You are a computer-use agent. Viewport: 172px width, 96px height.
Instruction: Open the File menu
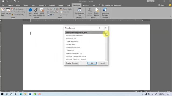coord(3,5)
